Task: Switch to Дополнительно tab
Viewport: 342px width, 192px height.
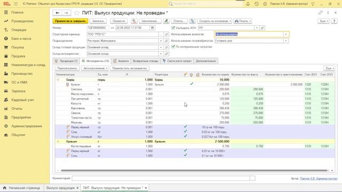Action: pos(206,61)
